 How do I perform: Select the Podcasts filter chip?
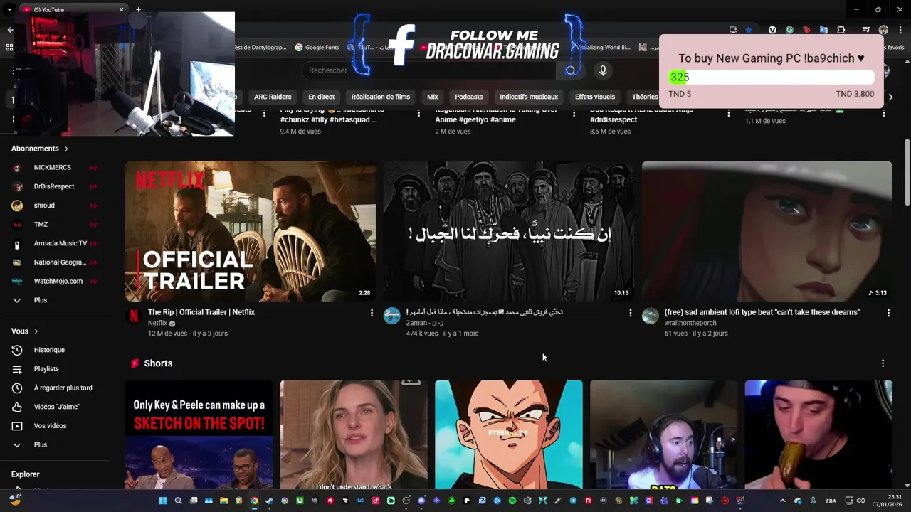pos(469,97)
